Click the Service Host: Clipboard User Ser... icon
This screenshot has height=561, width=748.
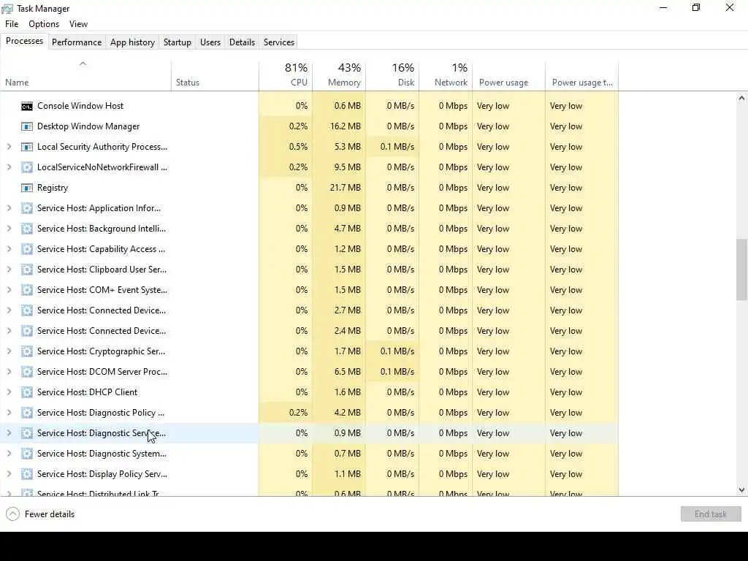[x=27, y=270]
